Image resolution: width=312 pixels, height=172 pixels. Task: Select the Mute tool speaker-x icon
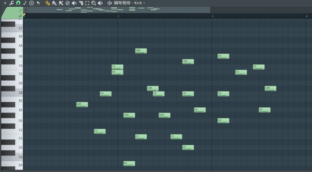[74, 3]
